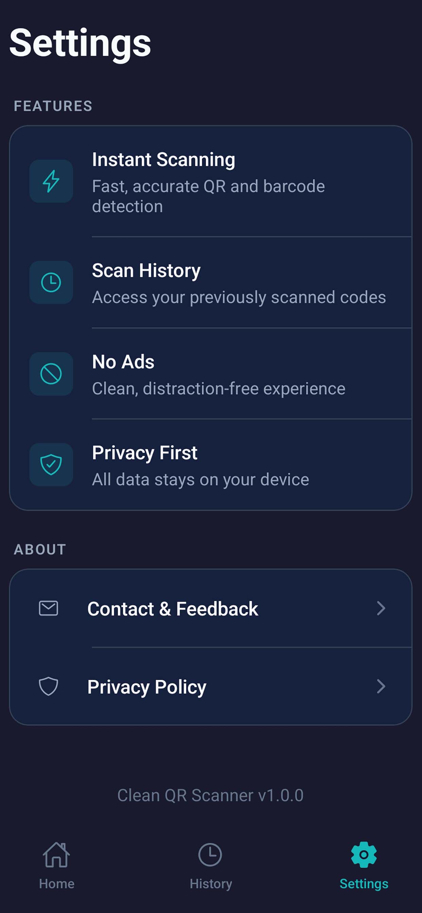Tap the envelope icon beside Contact & Feedback
This screenshot has width=422, height=913.
[49, 608]
